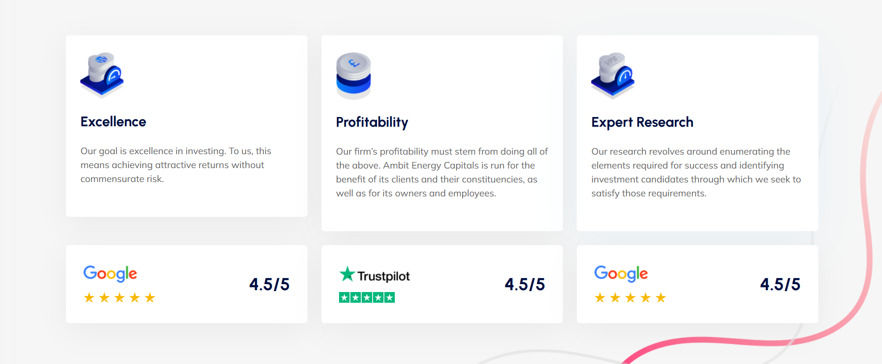
Task: Click the green star in Trustpilot logo
Action: click(x=347, y=274)
